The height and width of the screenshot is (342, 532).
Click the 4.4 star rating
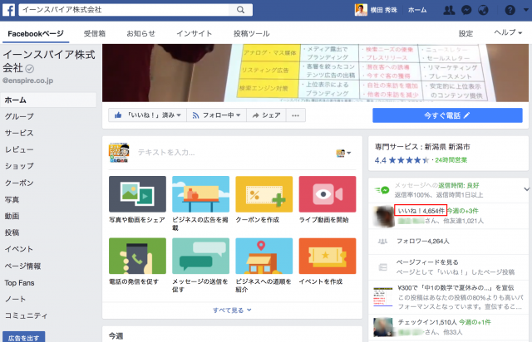[402, 160]
